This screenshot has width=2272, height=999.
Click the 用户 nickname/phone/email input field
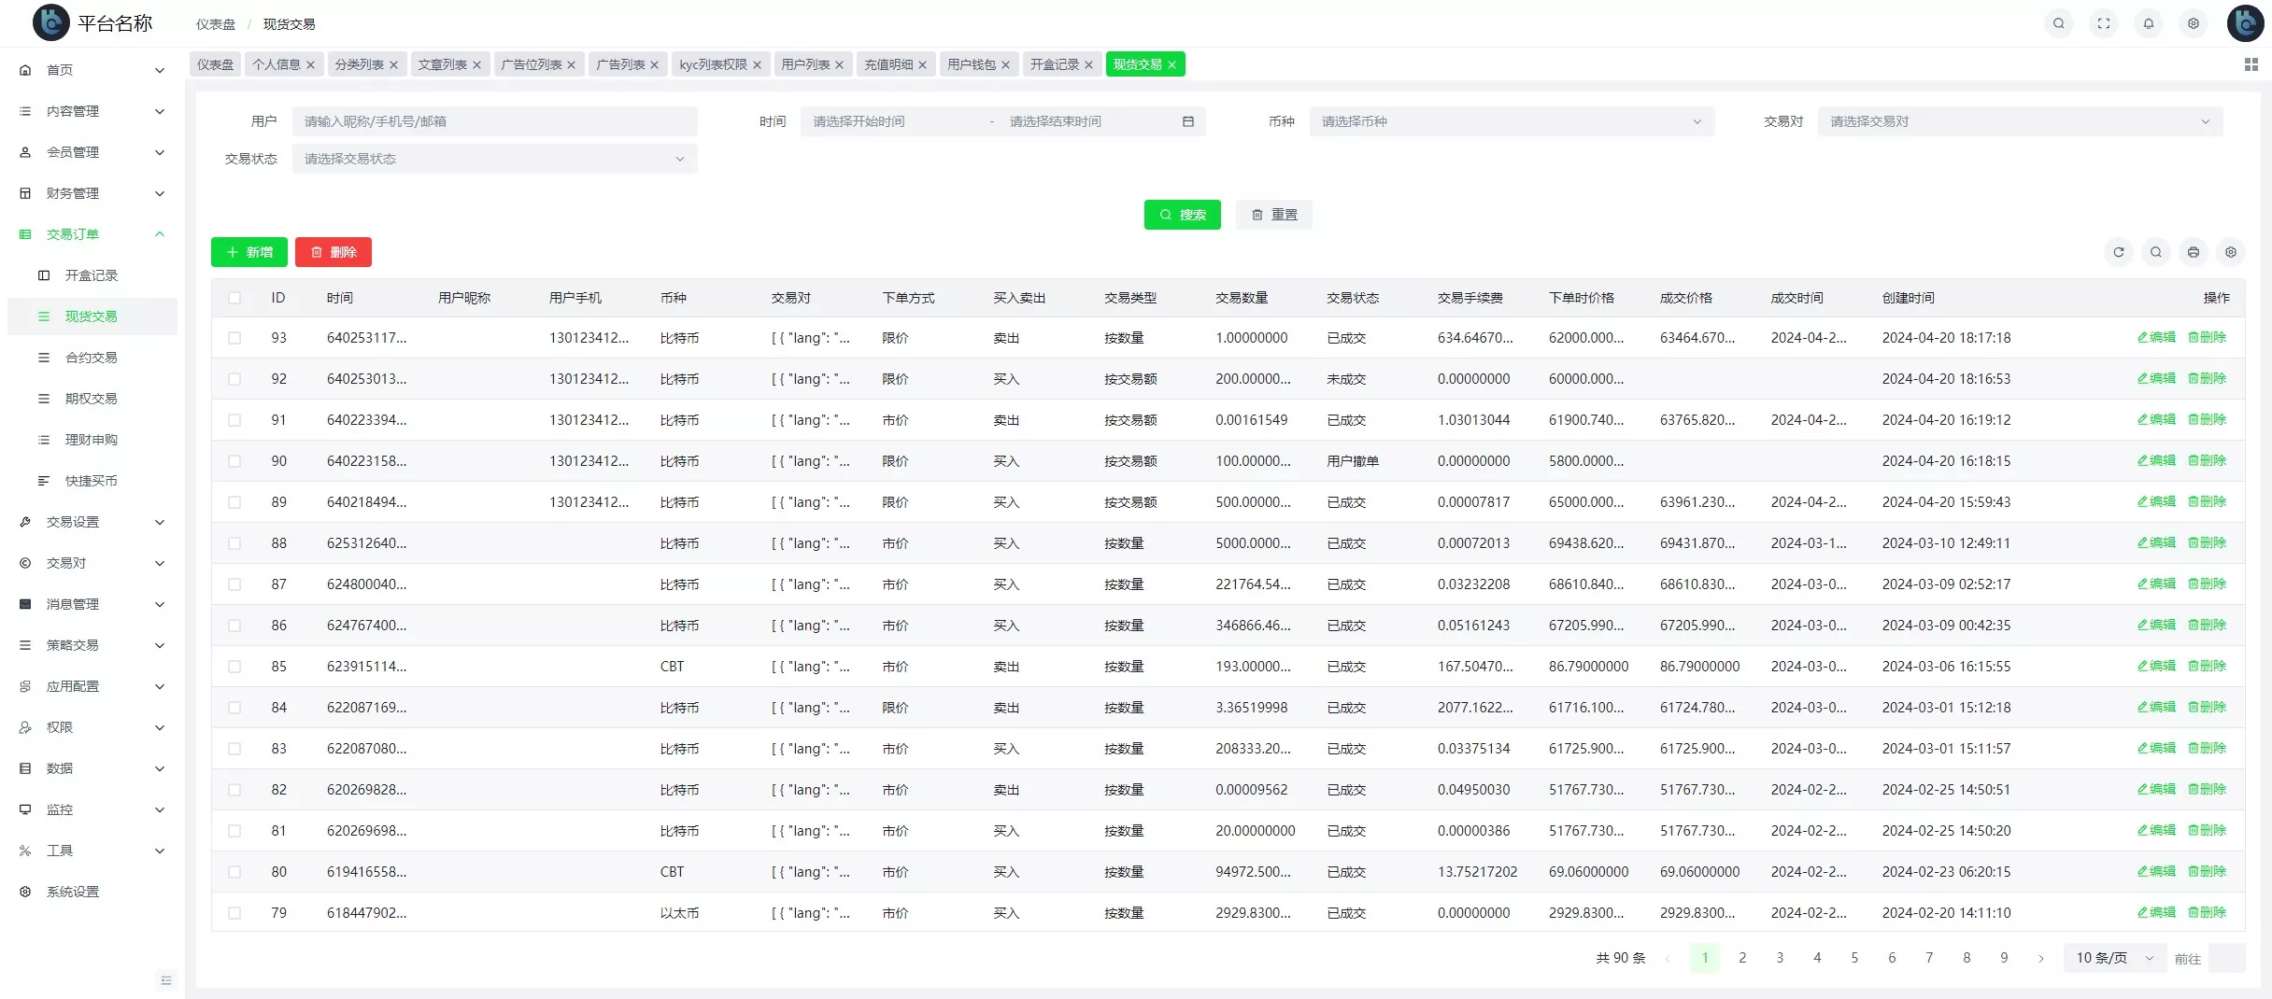pyautogui.click(x=494, y=121)
